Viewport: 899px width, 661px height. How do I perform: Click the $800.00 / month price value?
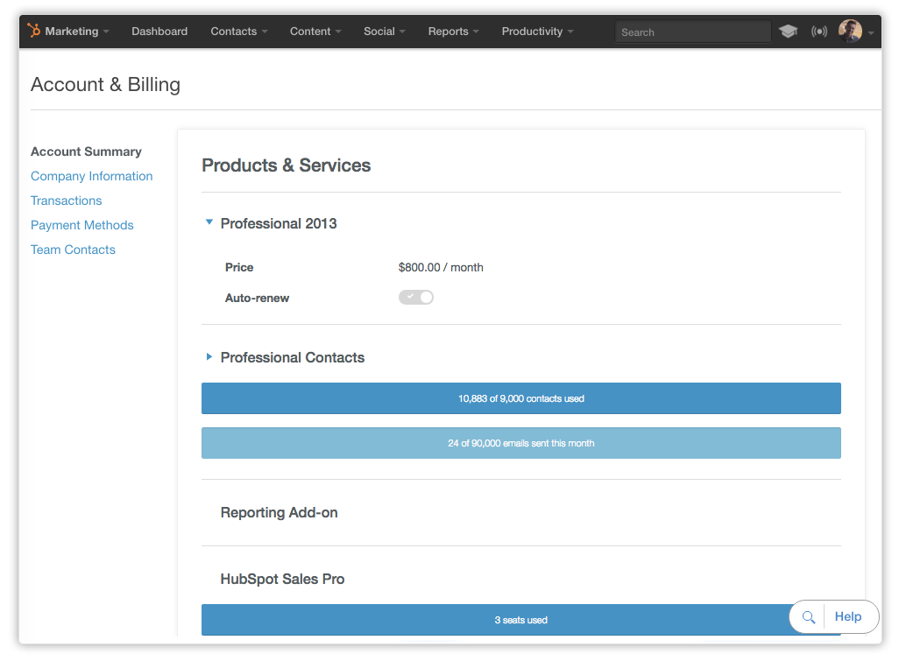click(441, 268)
